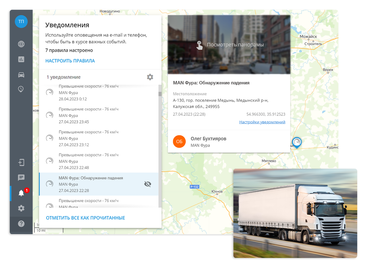Hide the fall detection notification with eye icon
The width and height of the screenshot is (367, 268).
148,184
